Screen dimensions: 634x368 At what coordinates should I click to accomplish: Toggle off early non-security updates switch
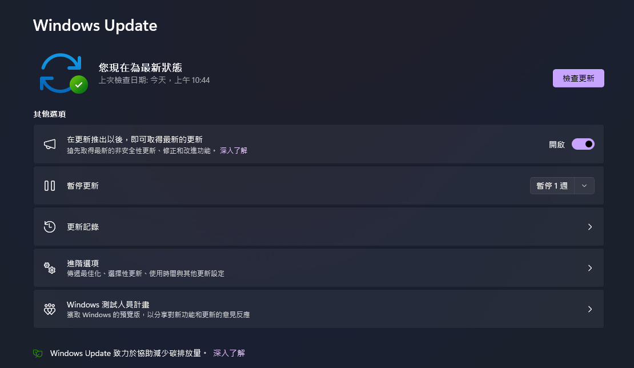pos(583,144)
